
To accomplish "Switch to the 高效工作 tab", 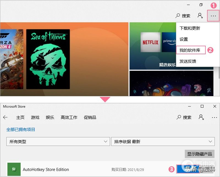I will pos(69,118).
